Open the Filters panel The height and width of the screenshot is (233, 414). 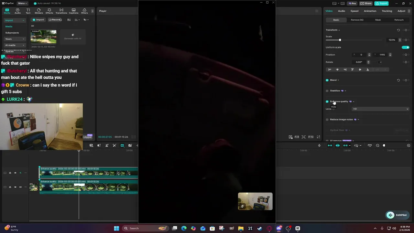pyautogui.click(x=84, y=11)
